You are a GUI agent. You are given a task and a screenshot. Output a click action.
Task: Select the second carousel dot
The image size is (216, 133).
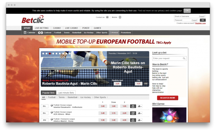pyautogui.click(x=47, y=54)
